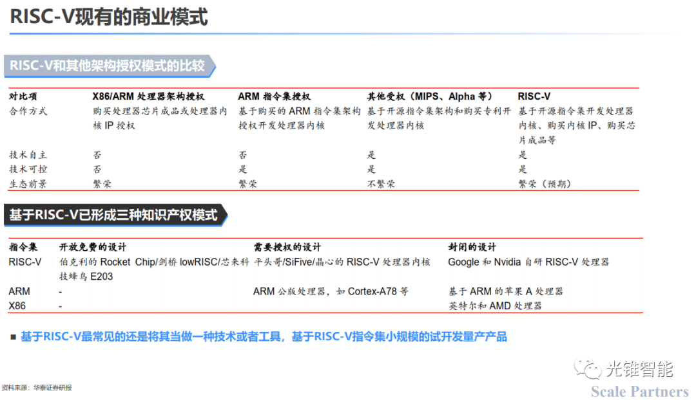Image resolution: width=696 pixels, height=400 pixels.
Task: Select the ARM 指令集授权 column header
Action: [x=274, y=96]
